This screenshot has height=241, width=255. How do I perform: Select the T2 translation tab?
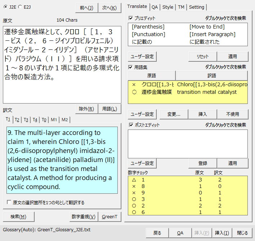(x=17, y=120)
